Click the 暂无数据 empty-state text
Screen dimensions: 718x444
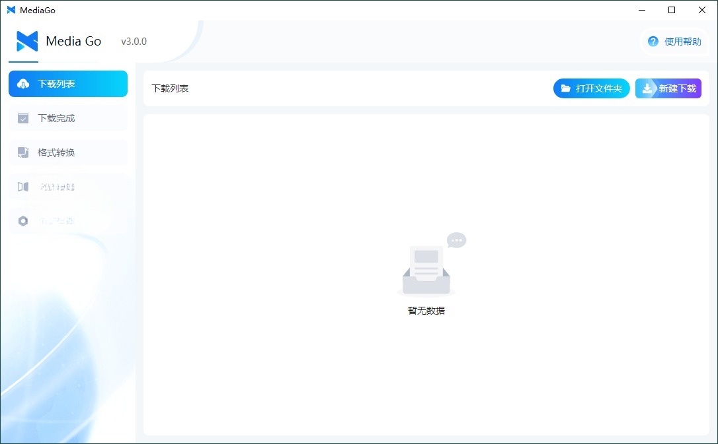pyautogui.click(x=426, y=311)
